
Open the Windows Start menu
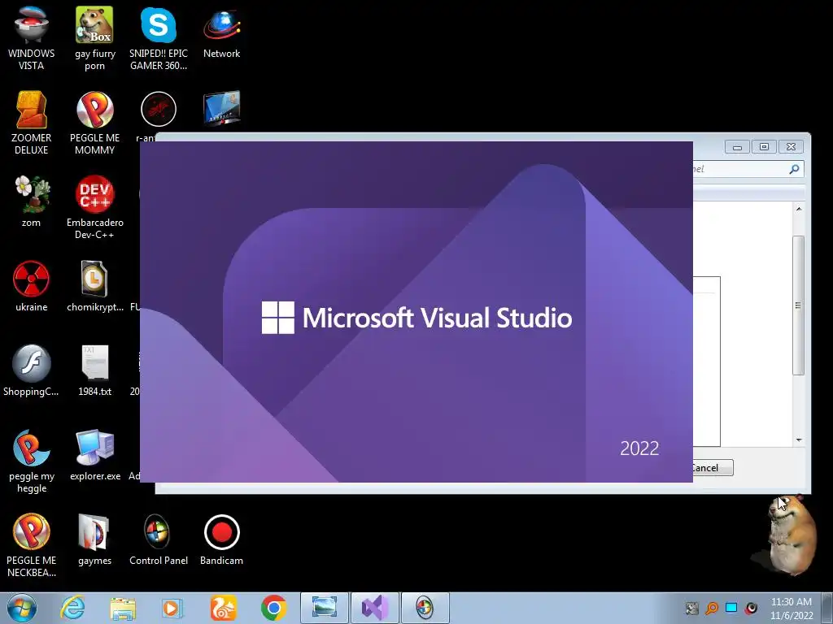click(22, 608)
